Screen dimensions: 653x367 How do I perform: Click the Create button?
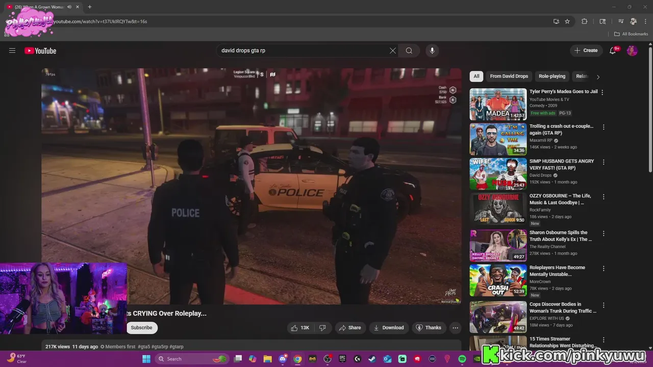click(586, 50)
